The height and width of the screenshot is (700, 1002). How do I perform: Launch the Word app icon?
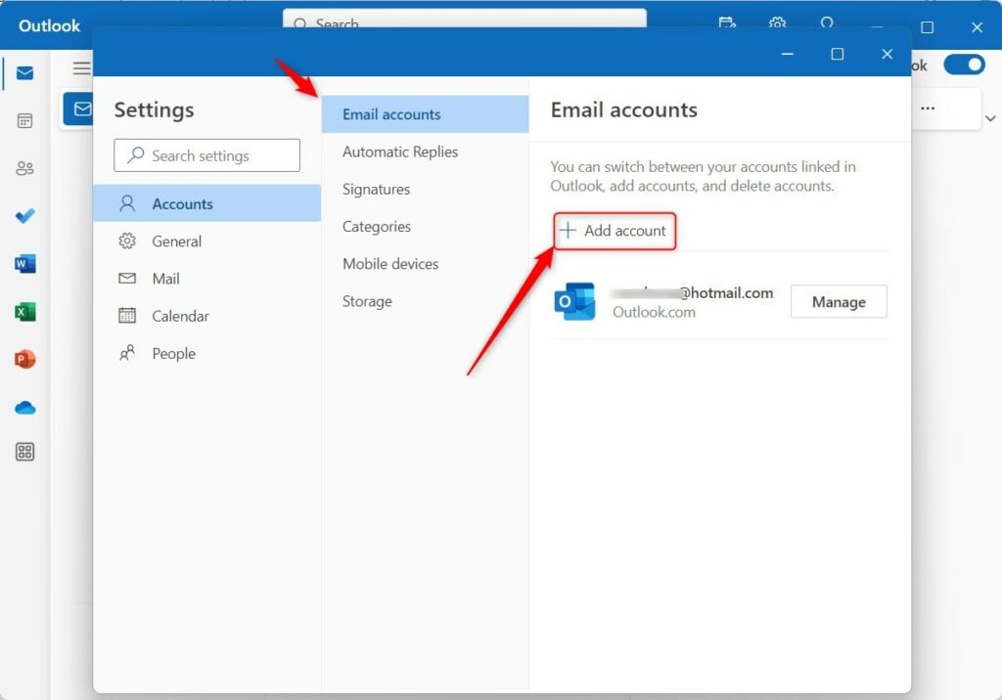(24, 263)
